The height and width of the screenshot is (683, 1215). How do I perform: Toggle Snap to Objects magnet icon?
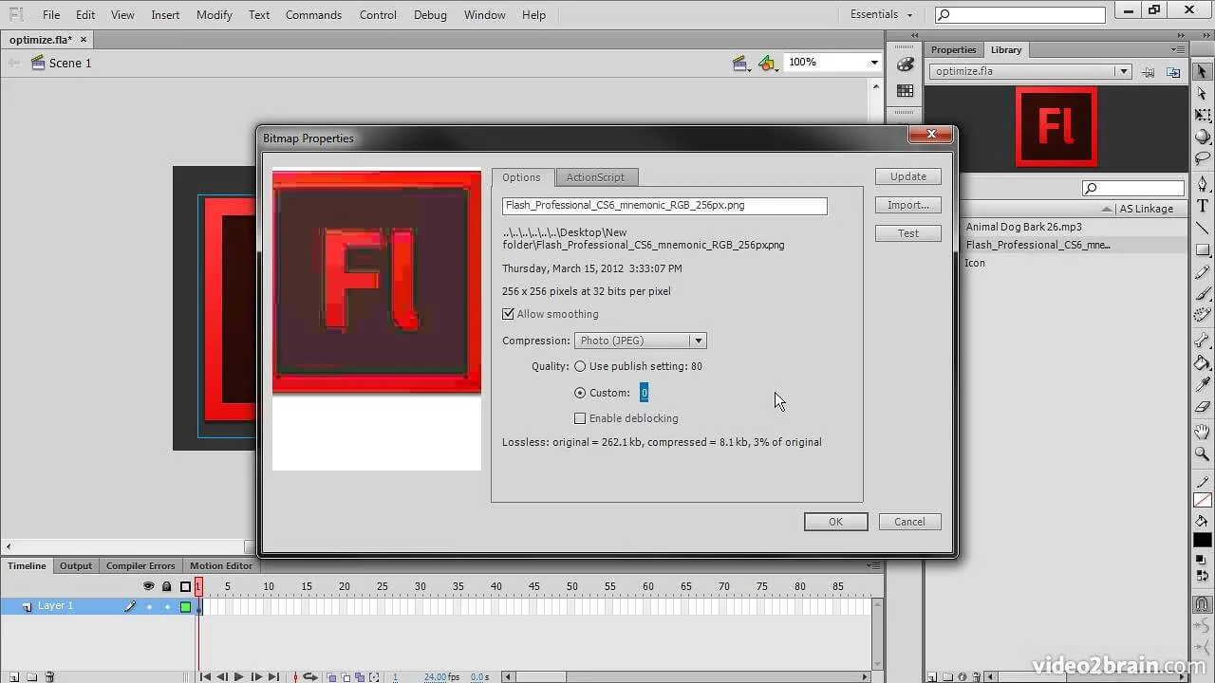[1202, 604]
